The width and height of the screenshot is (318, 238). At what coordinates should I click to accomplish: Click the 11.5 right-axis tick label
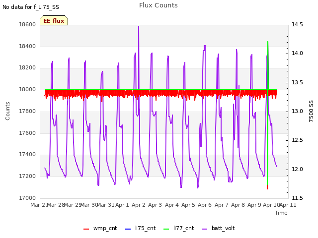point(297,198)
